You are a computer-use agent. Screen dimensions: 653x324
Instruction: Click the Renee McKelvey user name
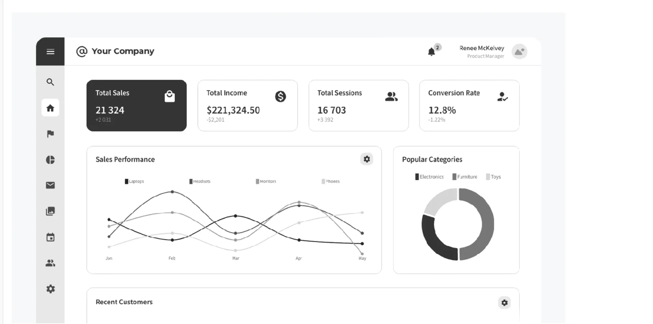(x=482, y=48)
